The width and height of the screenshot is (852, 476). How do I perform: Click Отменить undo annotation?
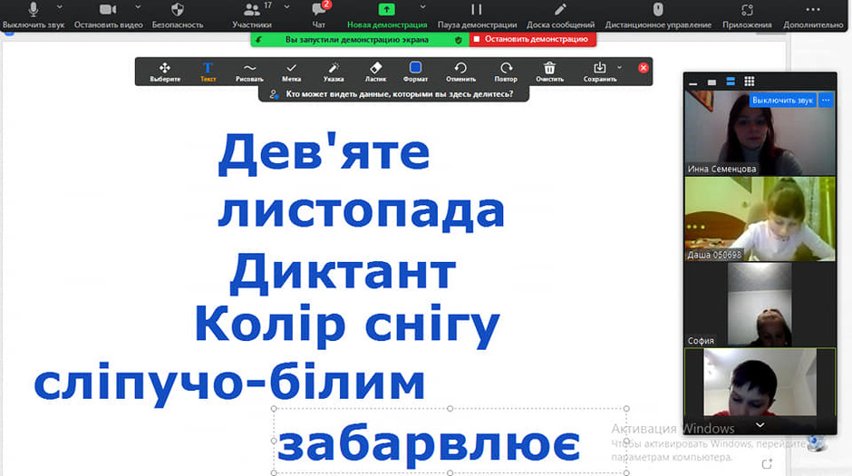pyautogui.click(x=460, y=72)
